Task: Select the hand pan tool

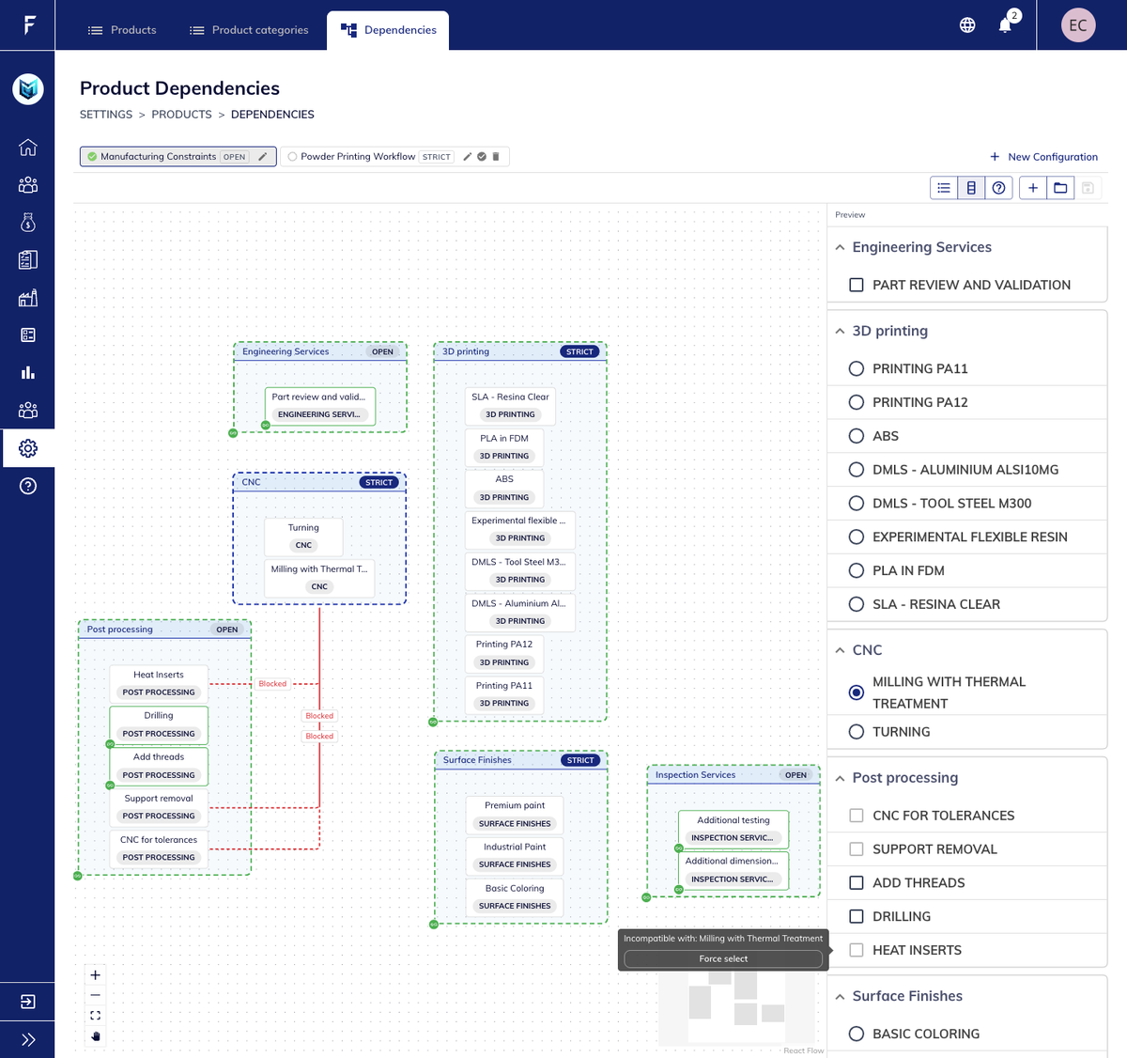Action: click(x=95, y=1036)
